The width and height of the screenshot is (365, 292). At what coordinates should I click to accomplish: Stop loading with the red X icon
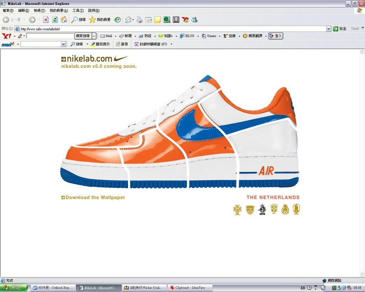46,20
